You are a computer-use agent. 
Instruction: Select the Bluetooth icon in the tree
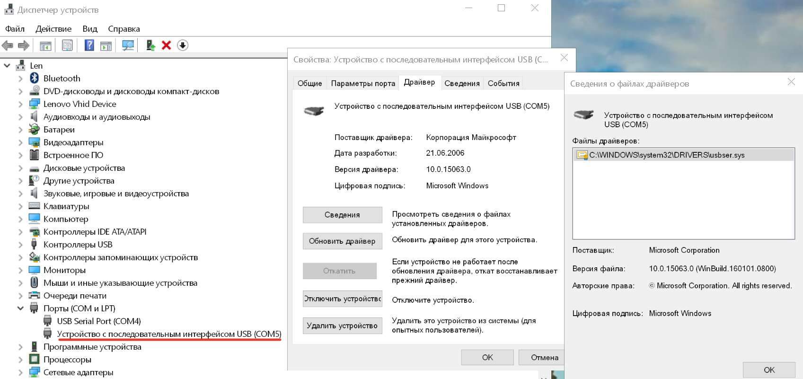(34, 78)
